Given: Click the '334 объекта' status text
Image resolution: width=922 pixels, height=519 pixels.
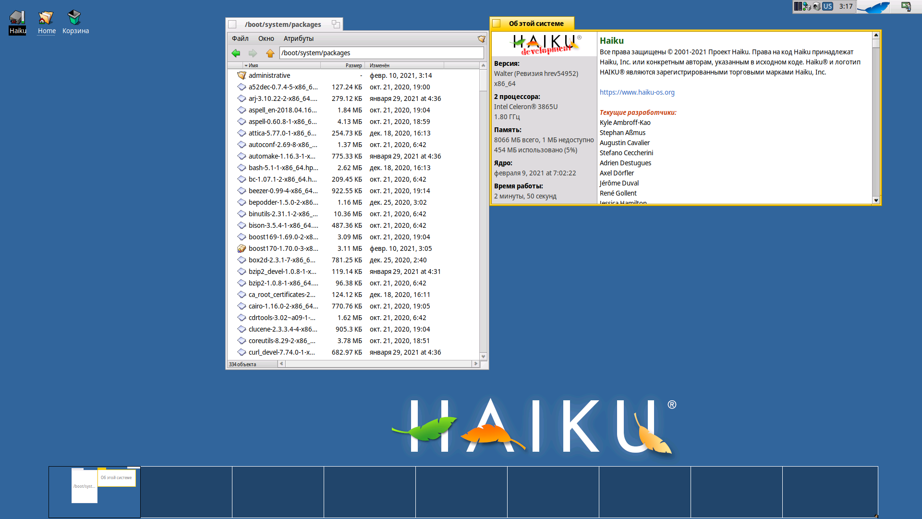Looking at the screenshot, I should (x=243, y=364).
